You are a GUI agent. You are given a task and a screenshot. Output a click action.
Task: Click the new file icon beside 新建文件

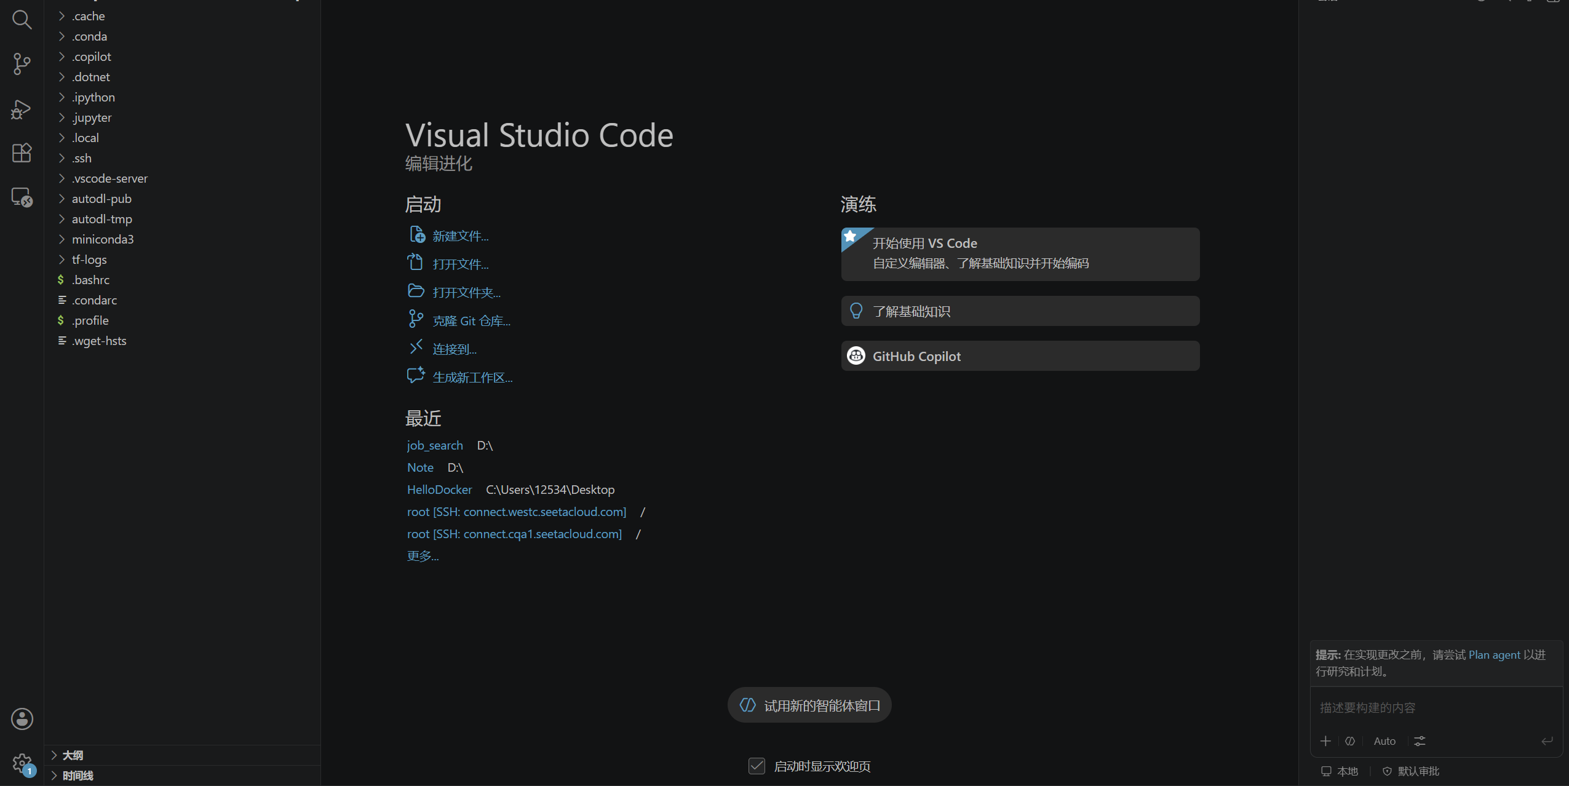click(x=417, y=235)
